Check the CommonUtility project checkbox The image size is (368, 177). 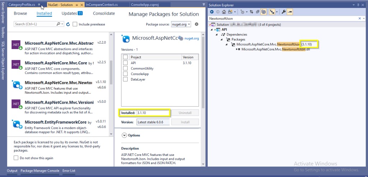(x=125, y=68)
